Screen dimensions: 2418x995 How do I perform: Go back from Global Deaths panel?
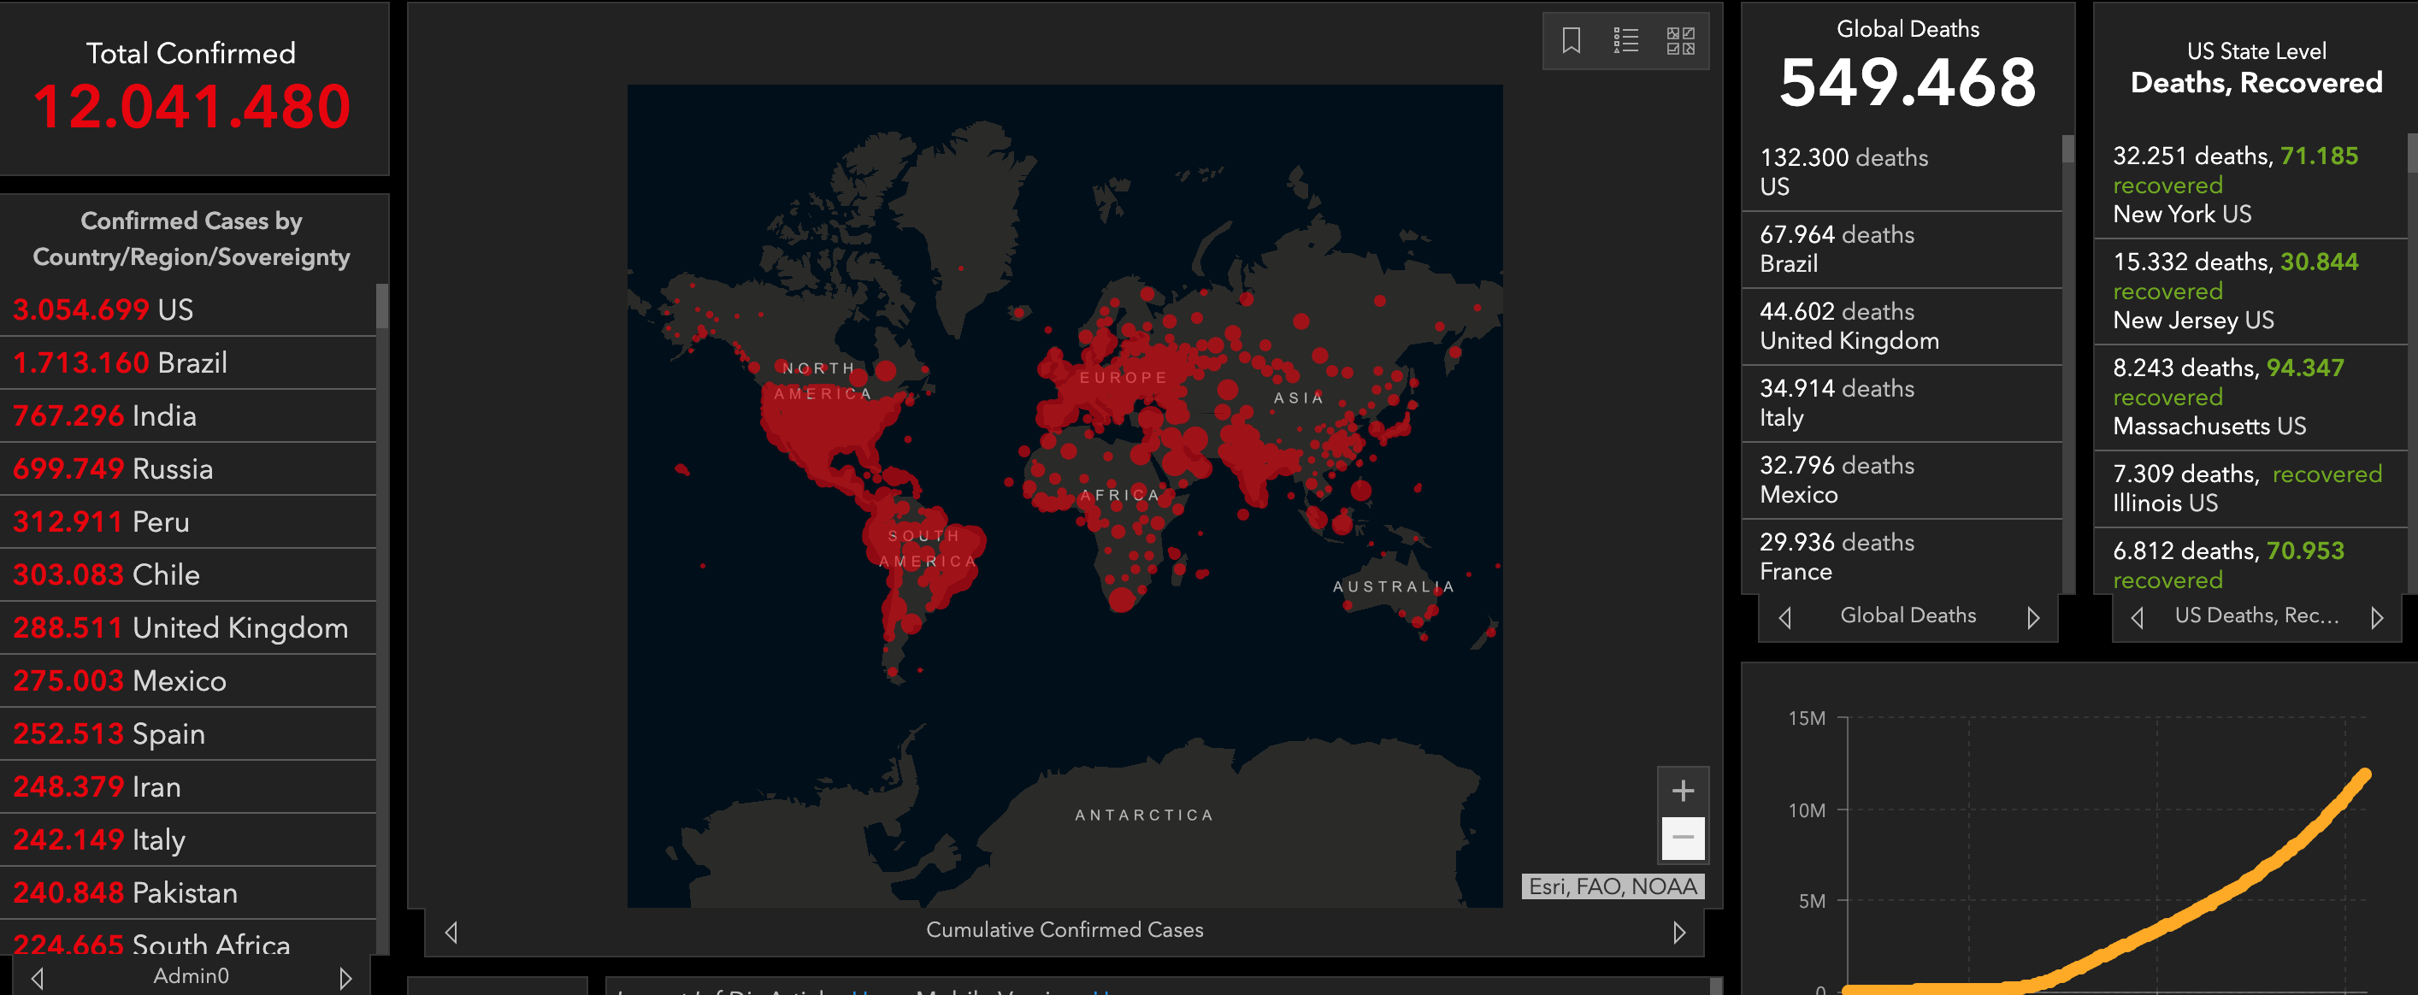[1785, 616]
